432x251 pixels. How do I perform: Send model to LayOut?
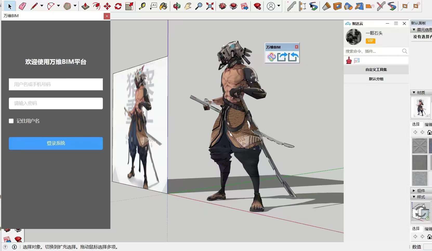[244, 6]
